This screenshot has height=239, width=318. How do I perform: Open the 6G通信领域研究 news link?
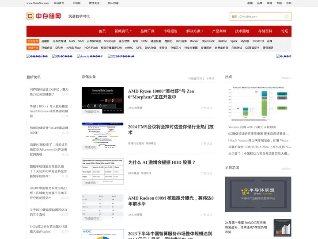(x=258, y=134)
